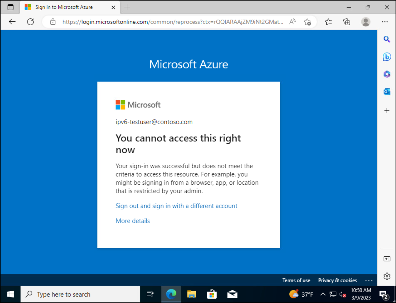Screen dimensions: 396x303
Task: Activate Read aloud icon in address bar
Action: 292,22
